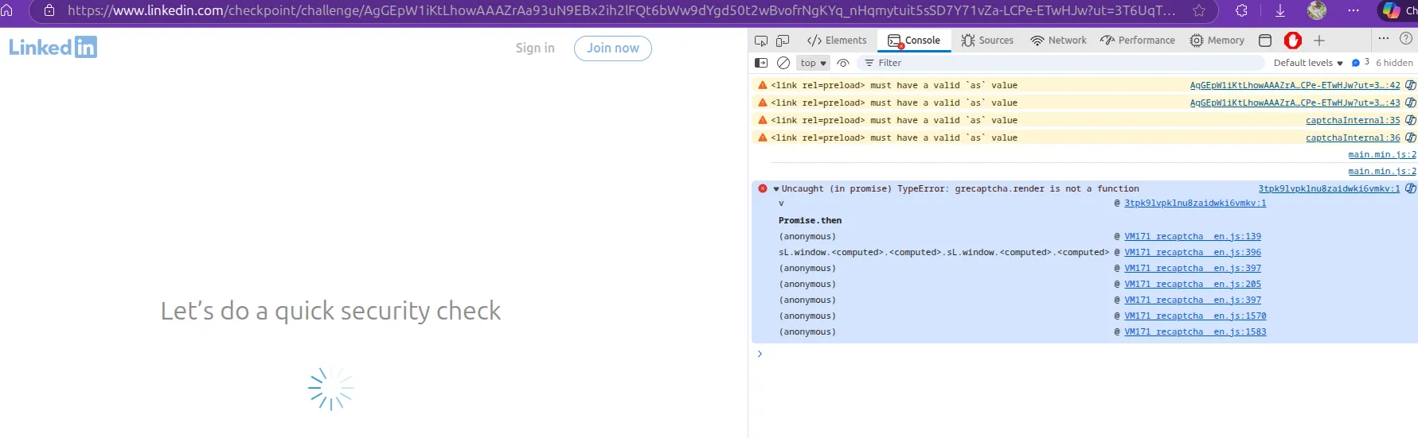Switch to the Sources tab
This screenshot has width=1418, height=438.
(987, 41)
